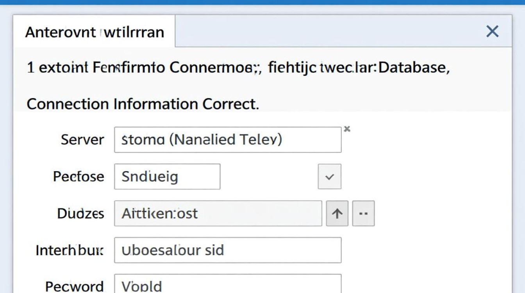Click the small x beside the Server field
This screenshot has width=525, height=293.
tap(346, 129)
